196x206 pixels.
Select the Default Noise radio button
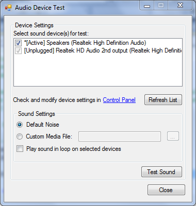tap(20, 125)
